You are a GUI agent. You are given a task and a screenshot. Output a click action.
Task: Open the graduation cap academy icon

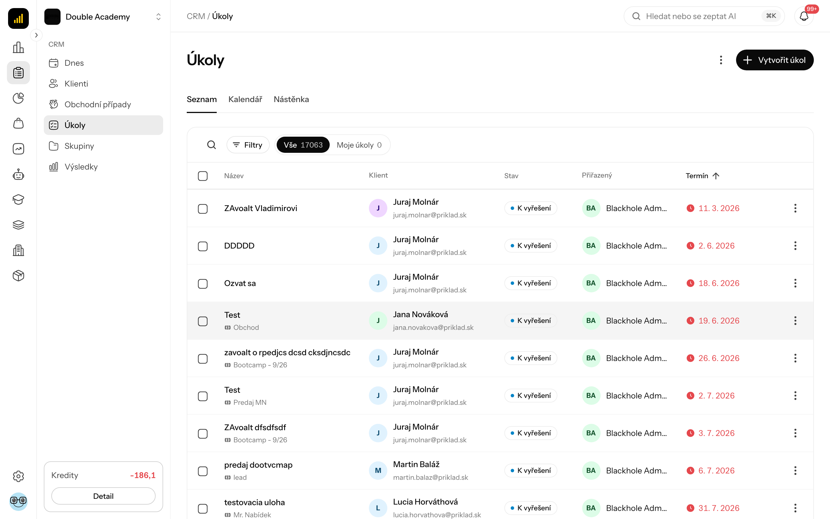[x=18, y=200]
